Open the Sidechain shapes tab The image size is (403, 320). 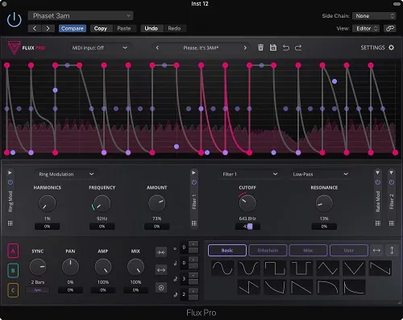click(268, 251)
